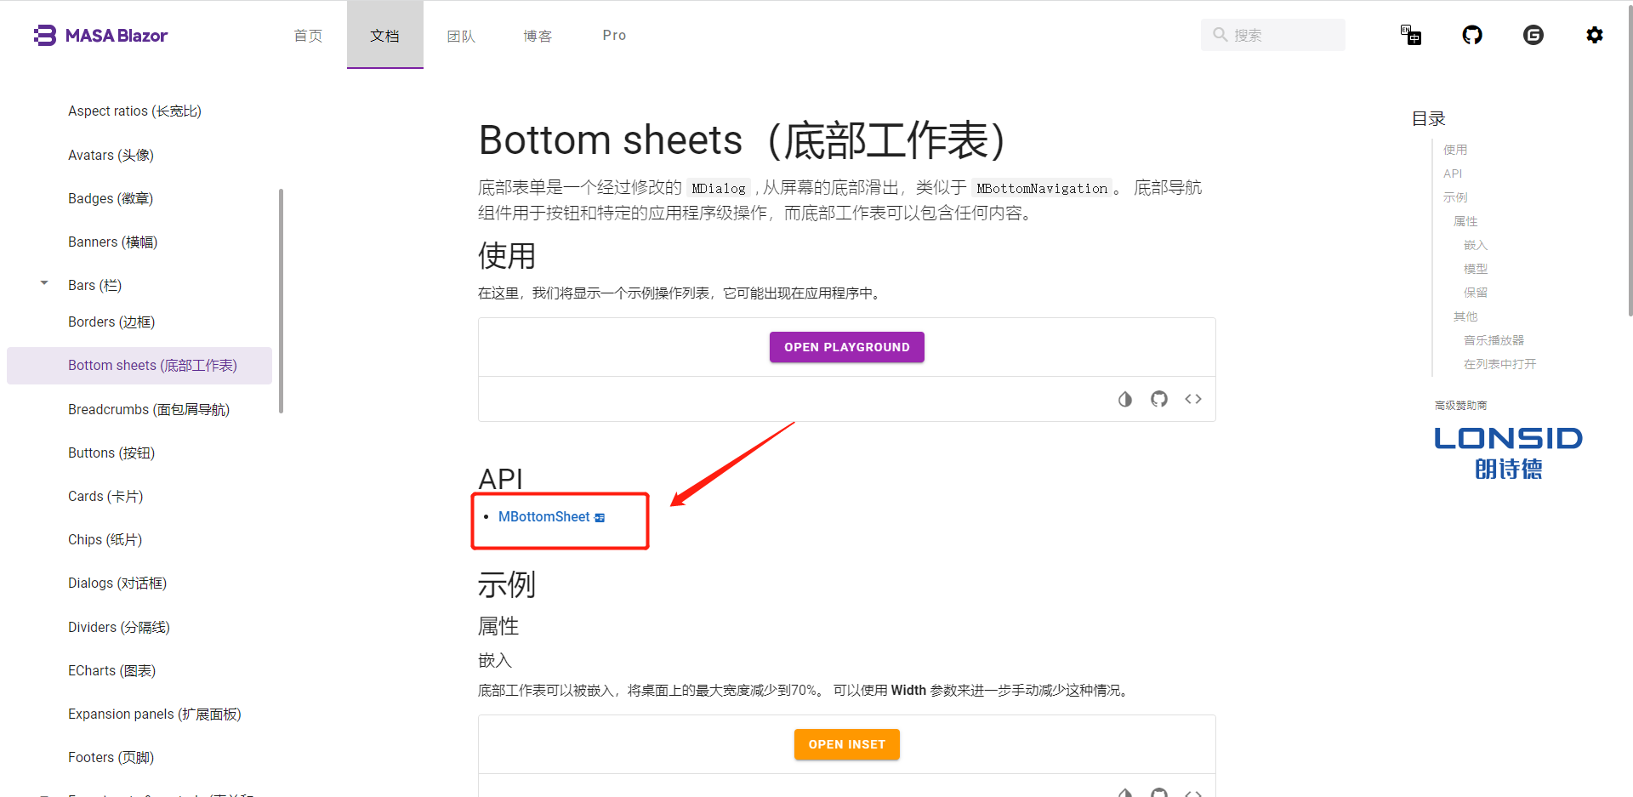The width and height of the screenshot is (1633, 797).
Task: Click the sidebar scrollbar
Action: [x=281, y=301]
